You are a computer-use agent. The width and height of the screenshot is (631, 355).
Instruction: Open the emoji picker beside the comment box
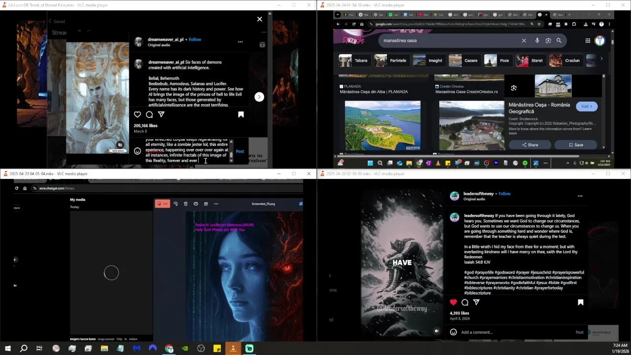click(x=138, y=151)
